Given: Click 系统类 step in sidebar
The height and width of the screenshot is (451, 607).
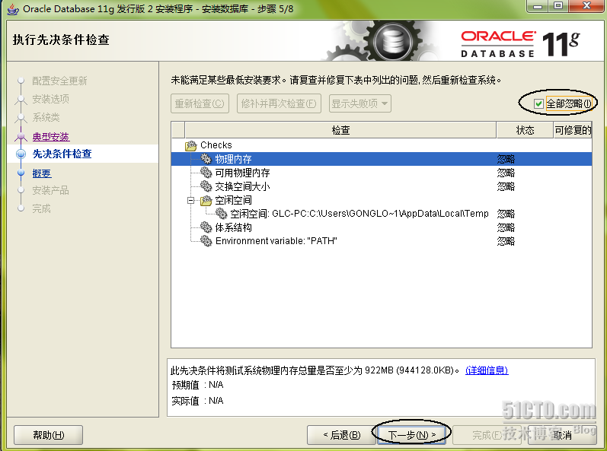Looking at the screenshot, I should 46,117.
